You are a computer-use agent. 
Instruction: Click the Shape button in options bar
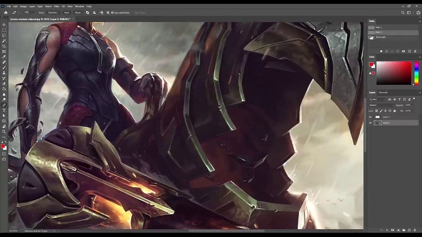(78, 13)
